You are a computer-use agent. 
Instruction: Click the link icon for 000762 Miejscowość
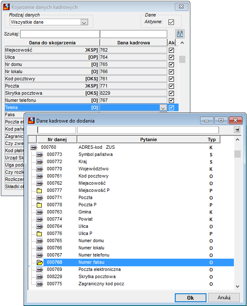40,183
